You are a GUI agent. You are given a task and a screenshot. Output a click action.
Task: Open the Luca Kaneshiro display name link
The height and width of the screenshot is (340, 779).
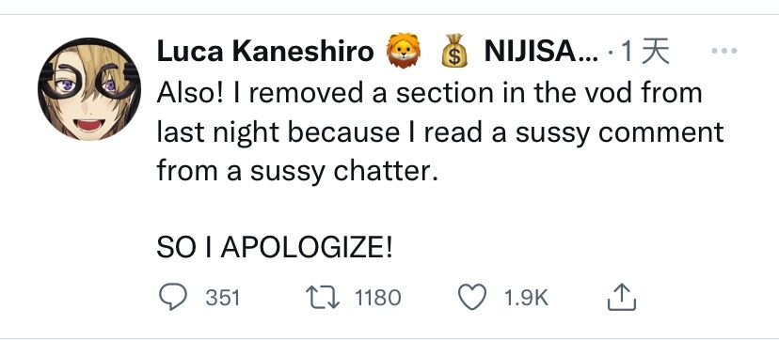coord(265,51)
